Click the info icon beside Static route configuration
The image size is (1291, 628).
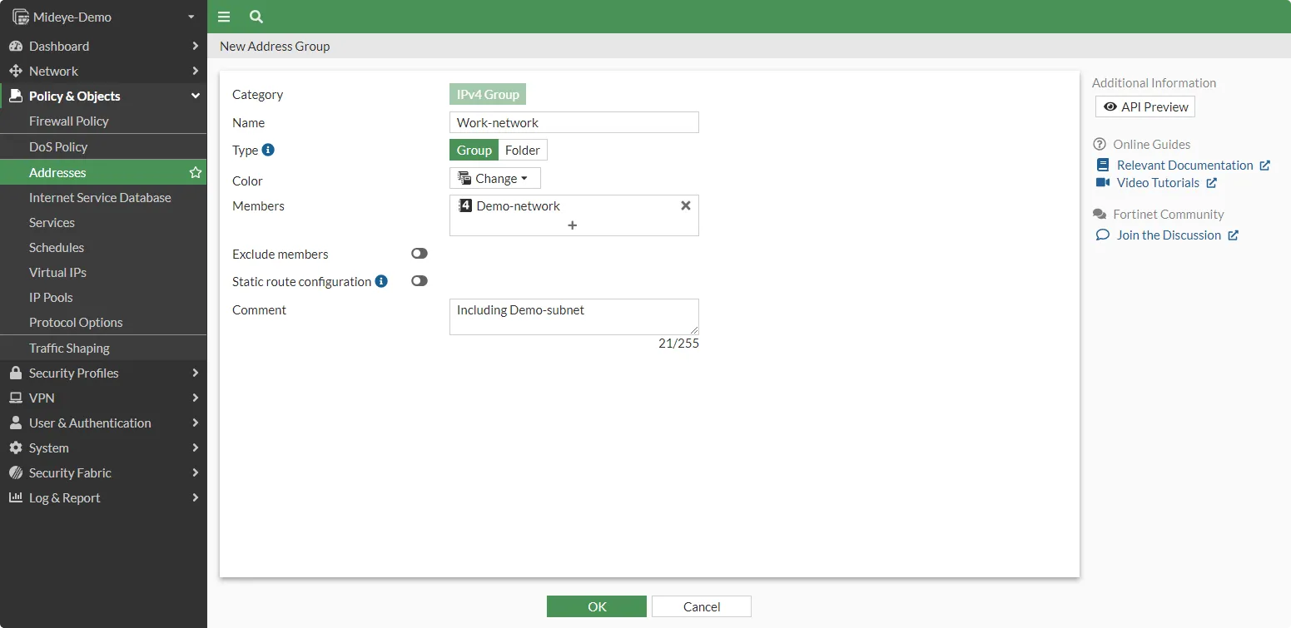click(x=382, y=281)
